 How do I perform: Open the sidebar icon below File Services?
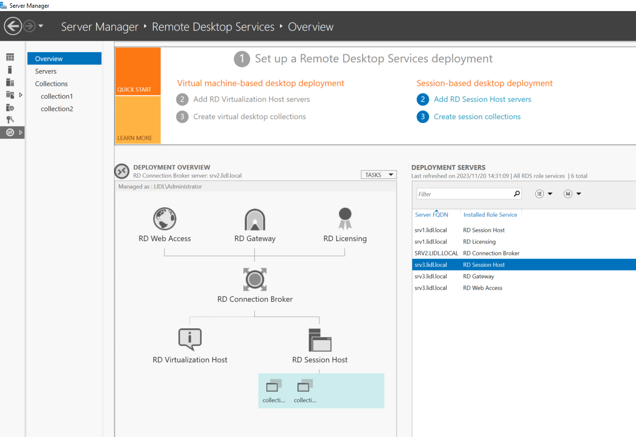click(10, 108)
